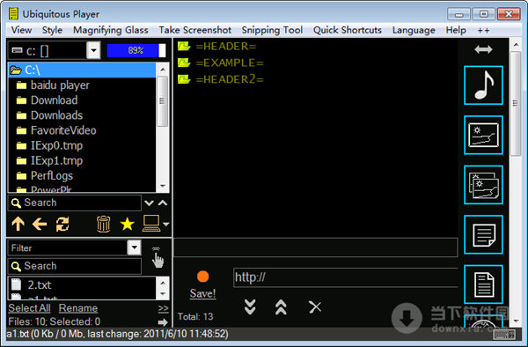528x347 pixels.
Task: Open the music player panel icon
Action: [483, 85]
